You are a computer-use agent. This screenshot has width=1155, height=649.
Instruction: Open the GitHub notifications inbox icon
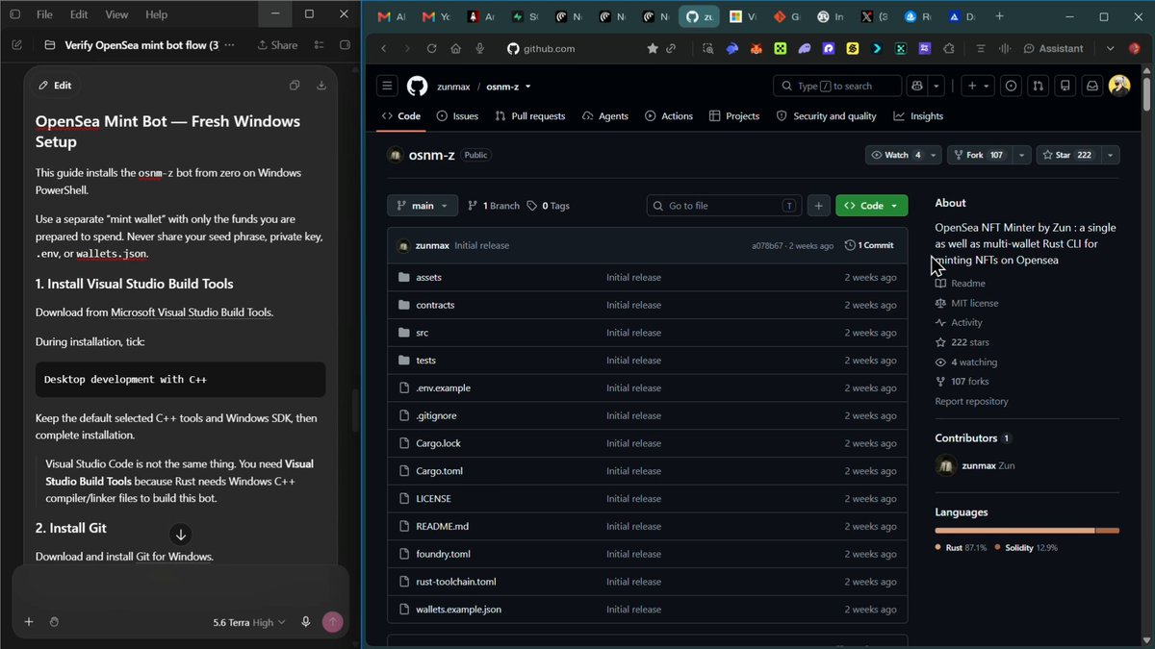(x=1092, y=87)
